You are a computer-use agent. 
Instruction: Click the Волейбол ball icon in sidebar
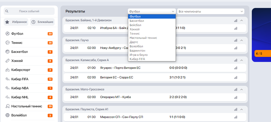click(x=7, y=115)
